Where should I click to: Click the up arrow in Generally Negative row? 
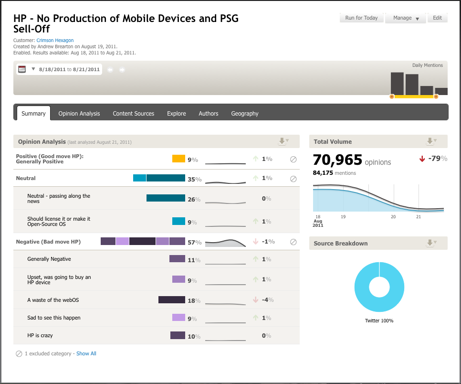click(x=256, y=259)
